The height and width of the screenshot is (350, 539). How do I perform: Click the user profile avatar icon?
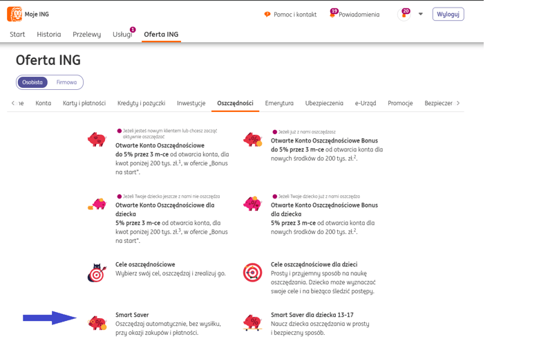click(404, 15)
